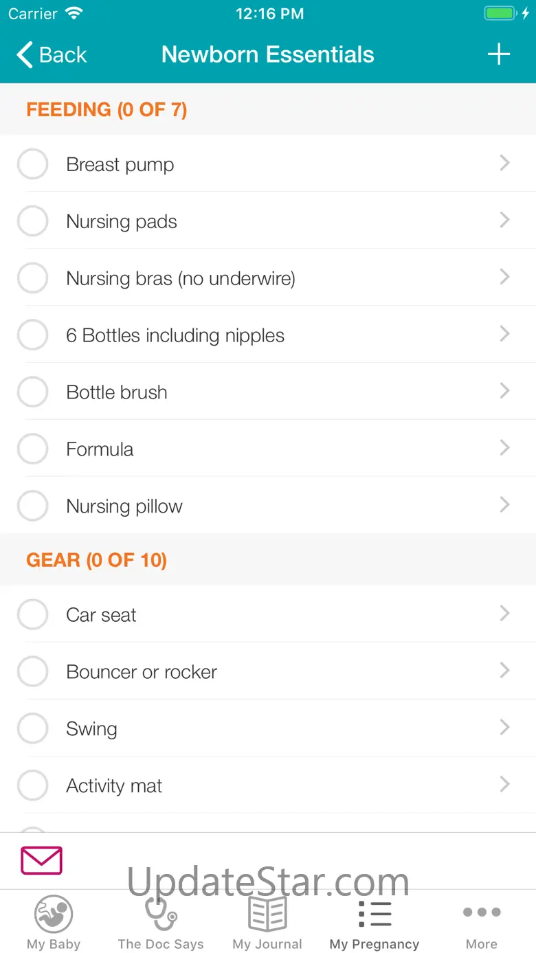
Task: Open My Baby fetus icon tab
Action: (x=54, y=914)
